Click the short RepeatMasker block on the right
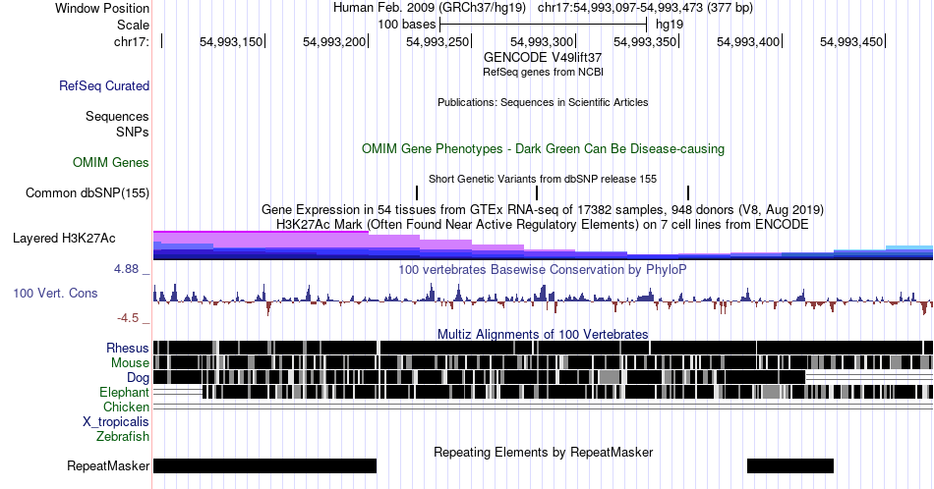This screenshot has height=489, width=934. coord(790,465)
